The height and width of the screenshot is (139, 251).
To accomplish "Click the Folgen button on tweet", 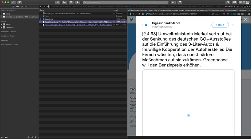I will (x=220, y=25).
